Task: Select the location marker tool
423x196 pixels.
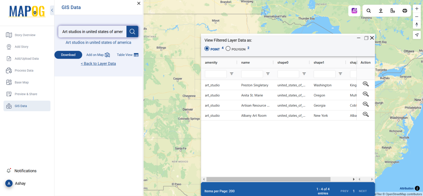Action: (381, 10)
